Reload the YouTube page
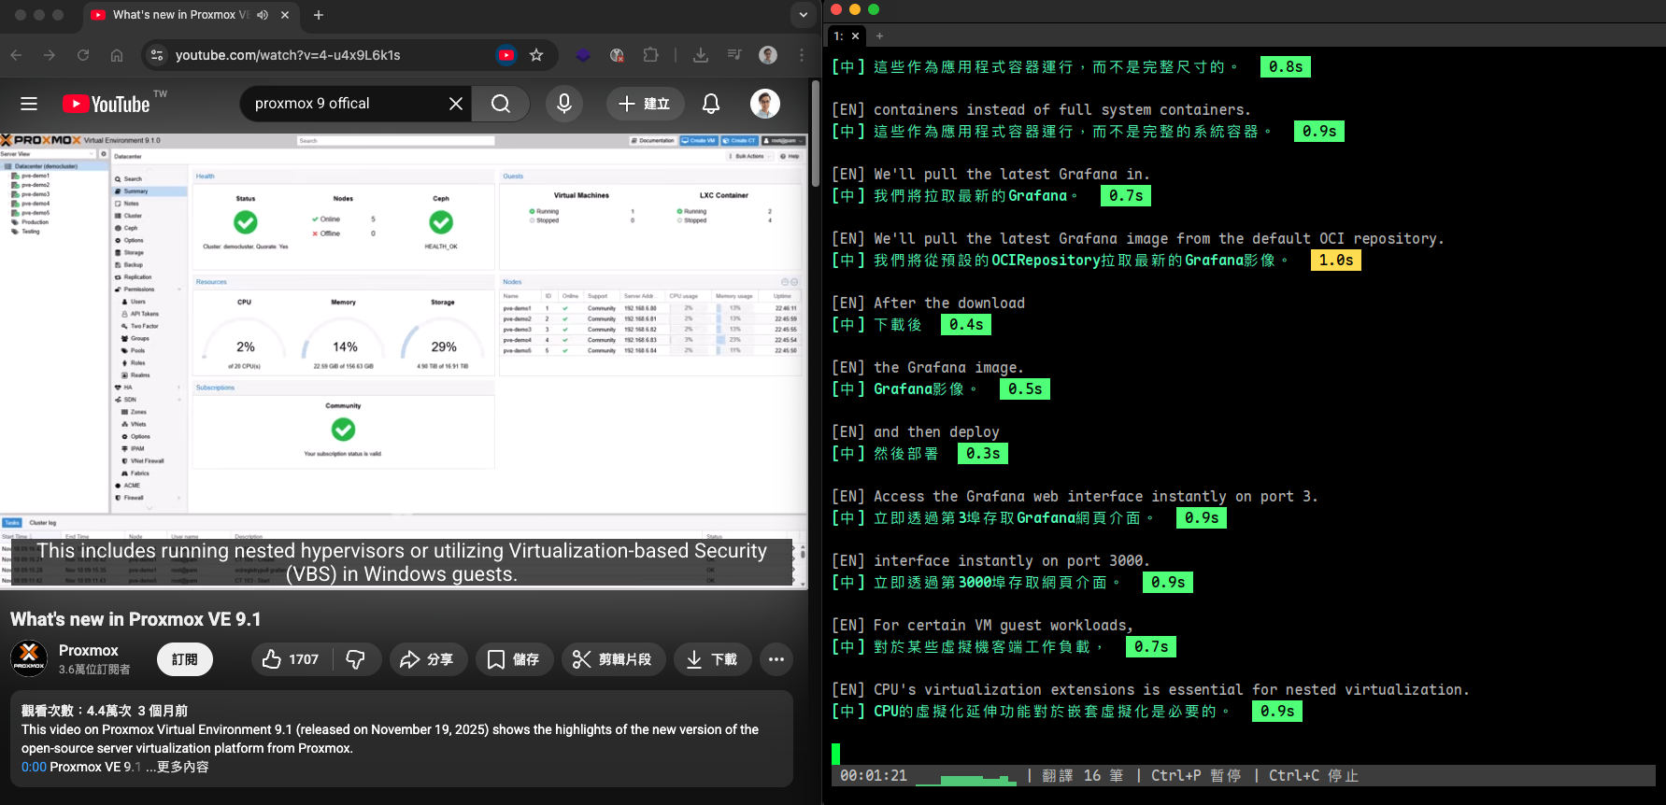The width and height of the screenshot is (1666, 805). [x=83, y=55]
